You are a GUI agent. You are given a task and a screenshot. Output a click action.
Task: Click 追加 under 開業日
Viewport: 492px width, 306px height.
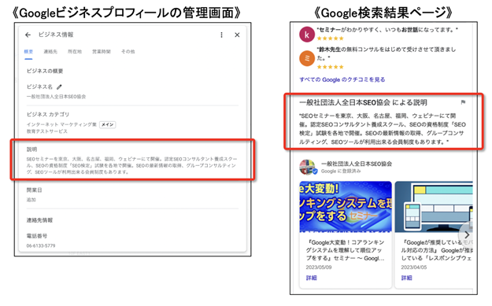31,200
